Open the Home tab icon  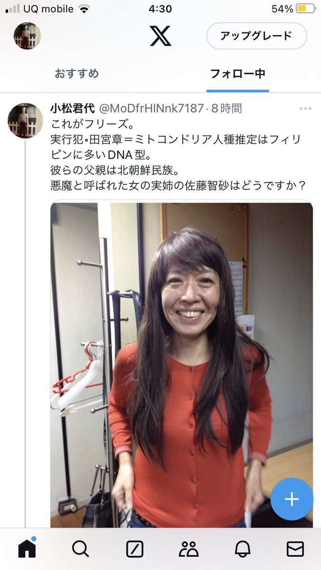pos(27,549)
